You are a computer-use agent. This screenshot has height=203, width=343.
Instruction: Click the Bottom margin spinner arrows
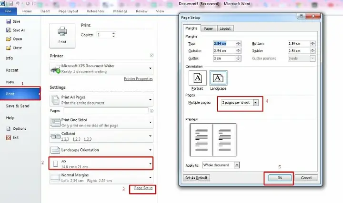point(313,44)
